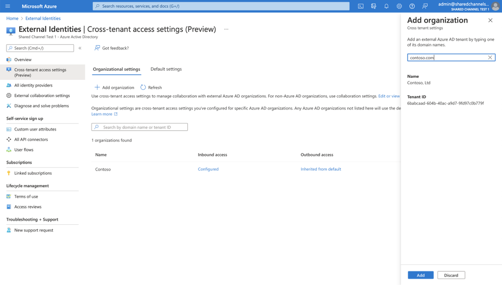Open the ellipsis more options beside title
Viewport: 502px width, 285px height.
(226, 29)
